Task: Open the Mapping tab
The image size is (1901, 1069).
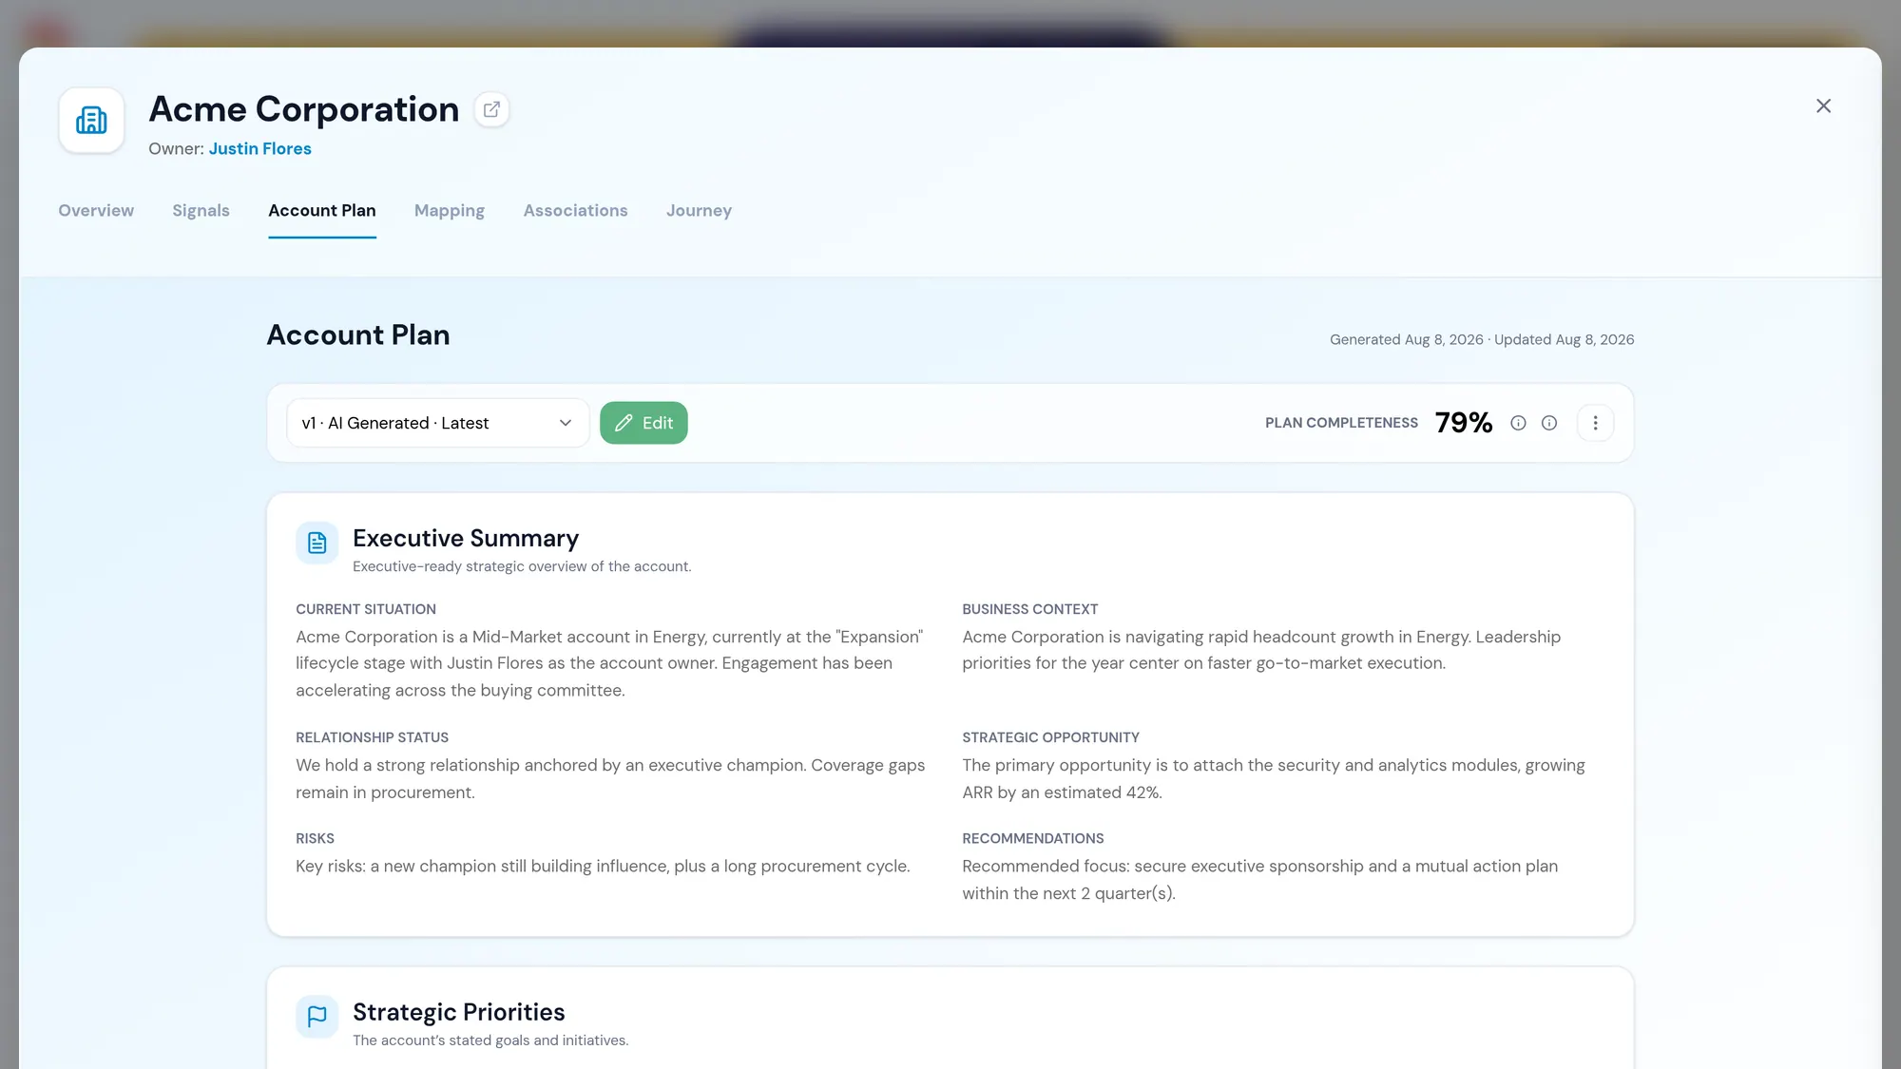Action: point(450,210)
